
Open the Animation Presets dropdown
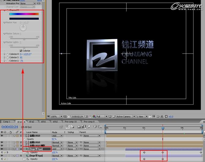(x=28, y=4)
